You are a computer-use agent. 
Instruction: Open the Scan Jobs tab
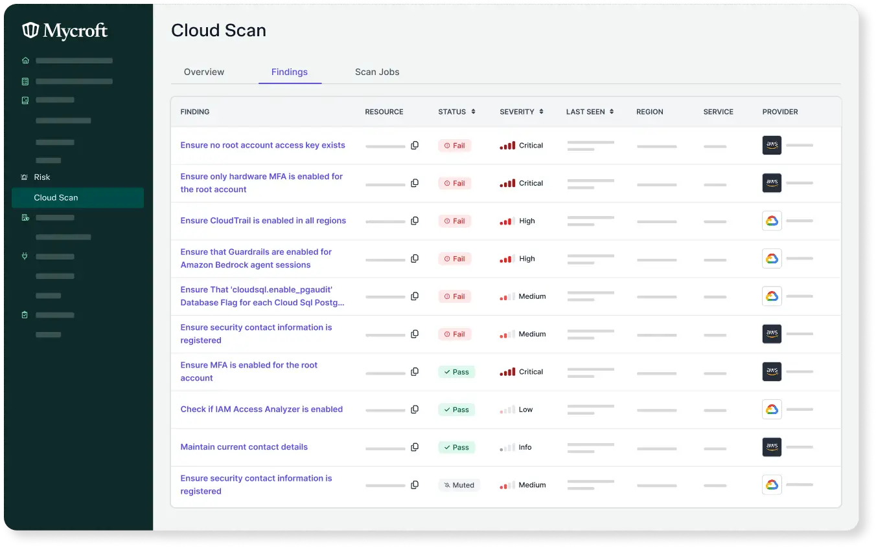377,72
